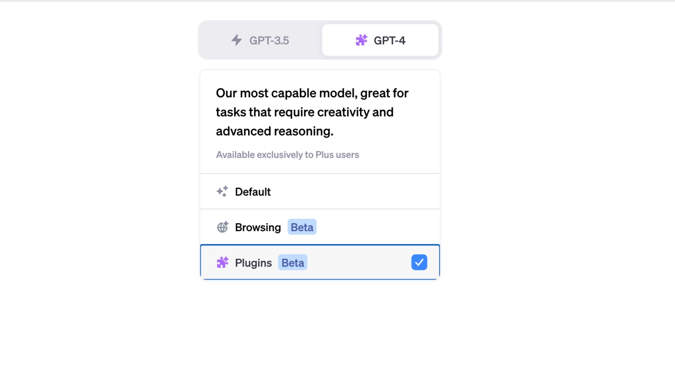Image resolution: width=675 pixels, height=378 pixels.
Task: Pick the Plugins mode label
Action: click(253, 263)
